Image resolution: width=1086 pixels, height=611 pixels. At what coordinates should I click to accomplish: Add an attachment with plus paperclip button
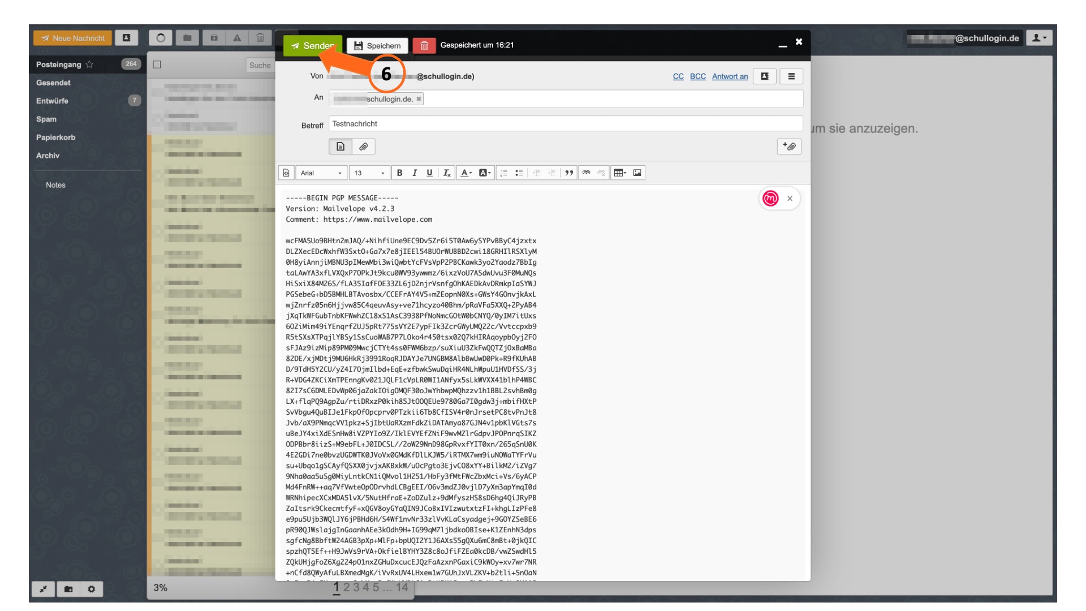click(x=789, y=147)
